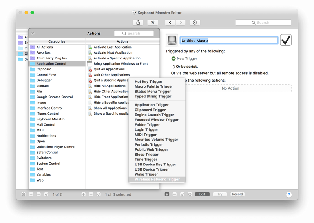Viewport: 314px width, 223px height.
Task: Select the Application Control category
Action: [x=57, y=64]
